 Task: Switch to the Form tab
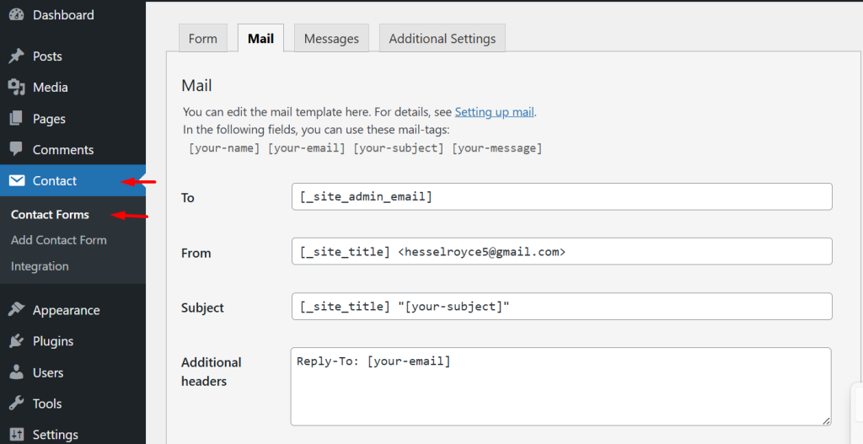[x=203, y=38]
